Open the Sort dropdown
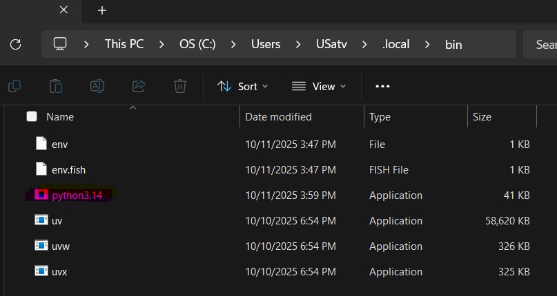The width and height of the screenshot is (557, 296). click(242, 86)
